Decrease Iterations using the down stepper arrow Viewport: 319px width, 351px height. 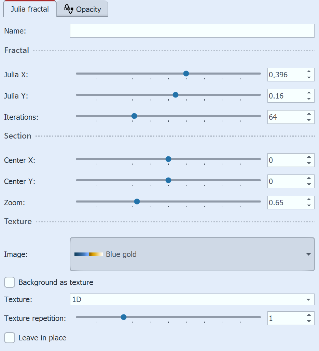308,120
